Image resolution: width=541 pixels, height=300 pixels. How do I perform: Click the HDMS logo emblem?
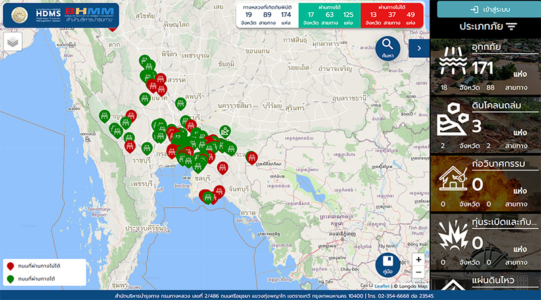point(20,15)
